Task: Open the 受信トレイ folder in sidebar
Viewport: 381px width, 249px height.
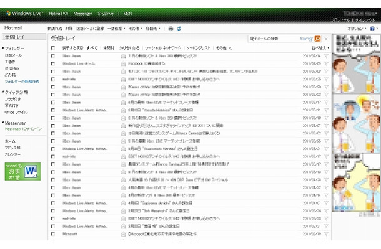Action: point(24,37)
